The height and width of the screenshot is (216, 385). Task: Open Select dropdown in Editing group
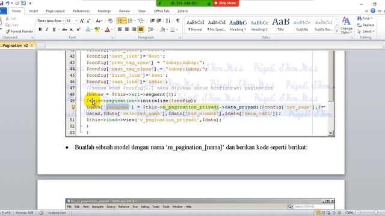[x=365, y=31]
